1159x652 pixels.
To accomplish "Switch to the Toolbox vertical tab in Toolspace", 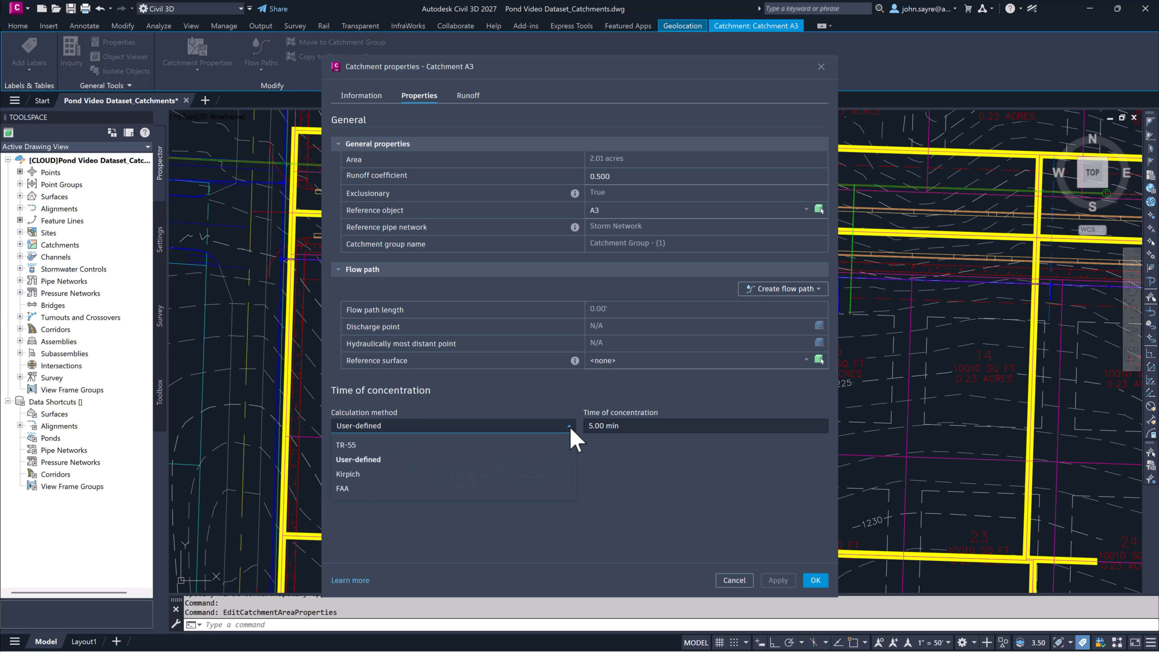I will coord(160,392).
